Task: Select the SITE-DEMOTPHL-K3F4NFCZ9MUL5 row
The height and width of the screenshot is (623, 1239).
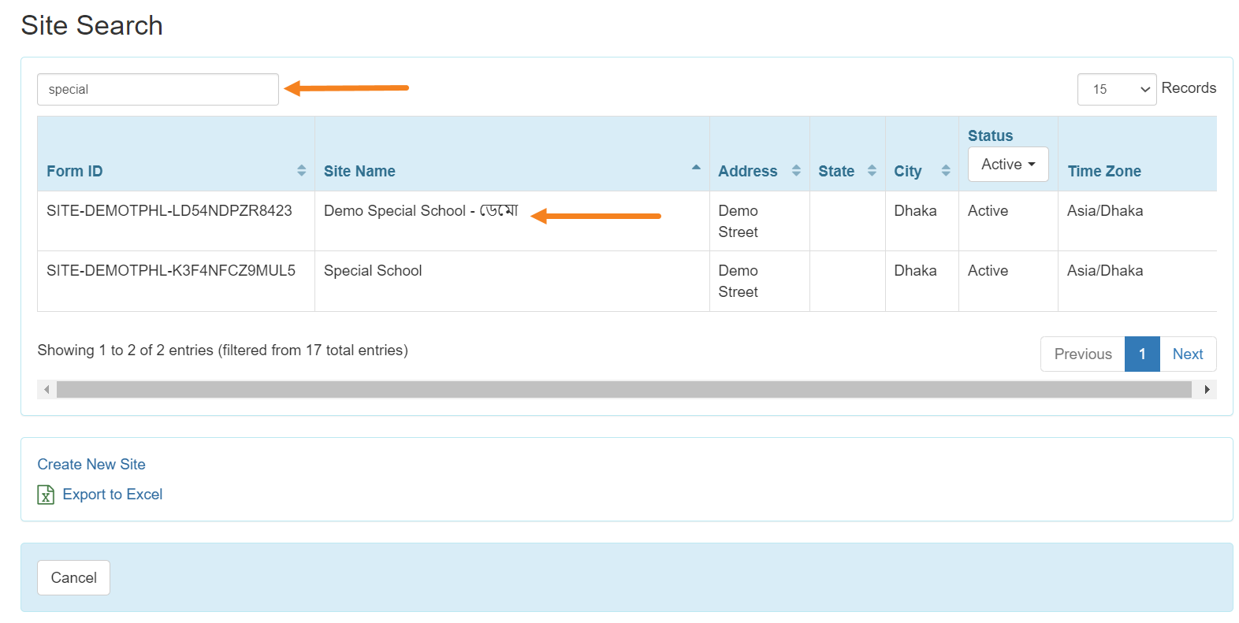Action: click(171, 271)
